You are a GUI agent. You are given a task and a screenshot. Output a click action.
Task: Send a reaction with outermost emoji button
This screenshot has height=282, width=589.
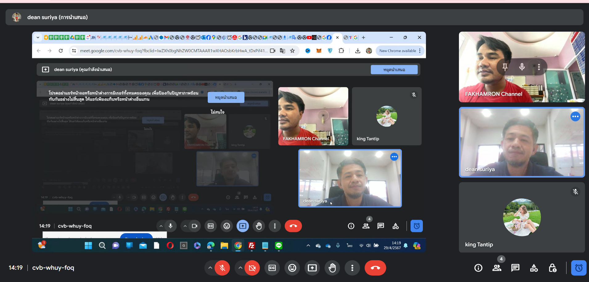[292, 268]
